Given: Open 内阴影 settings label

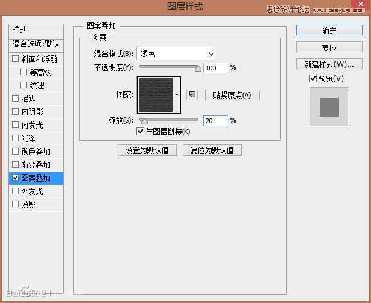Looking at the screenshot, I should pos(32,112).
